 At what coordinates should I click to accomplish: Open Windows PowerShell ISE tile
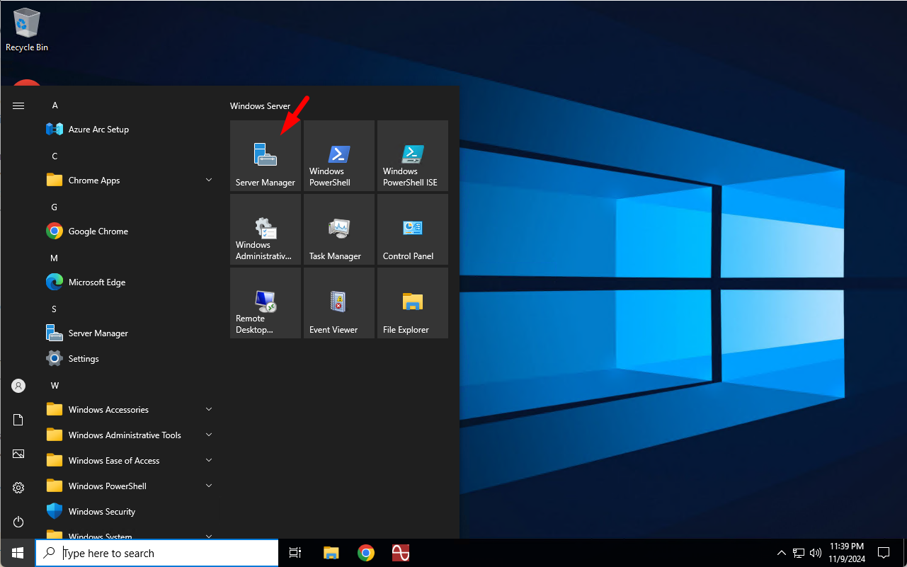(413, 156)
